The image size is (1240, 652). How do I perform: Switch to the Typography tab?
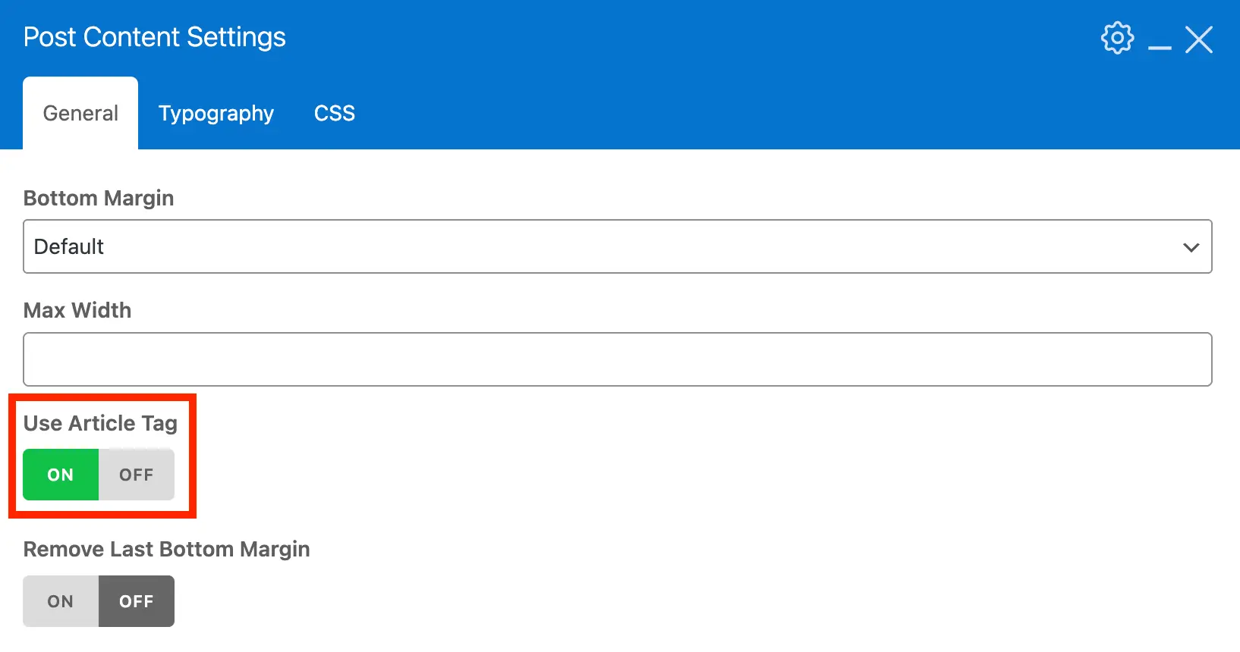[x=216, y=113]
